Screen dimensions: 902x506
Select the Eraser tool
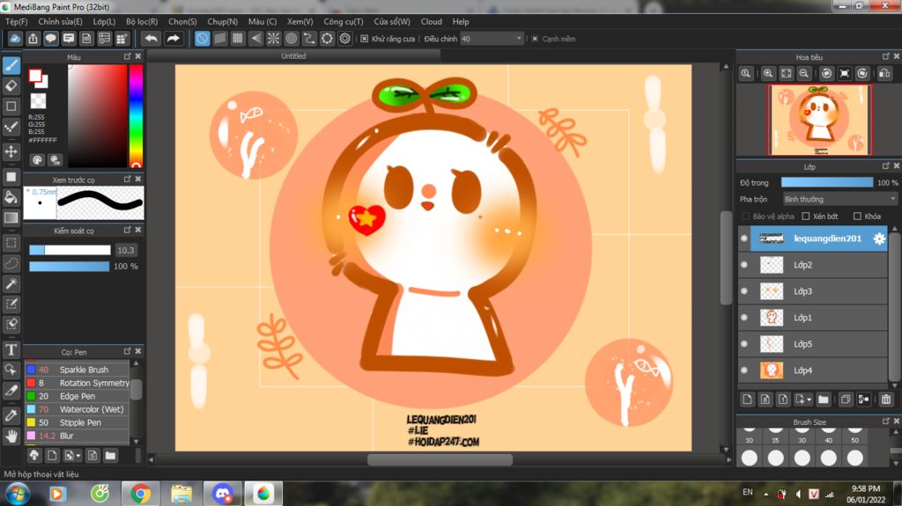[11, 85]
